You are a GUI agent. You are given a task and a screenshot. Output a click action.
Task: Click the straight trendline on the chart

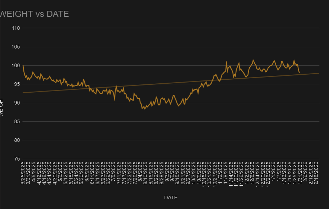point(171,83)
